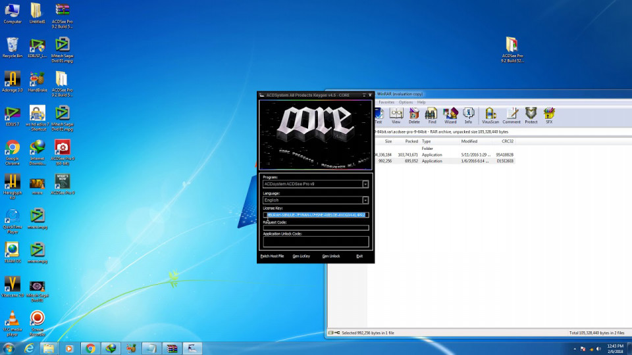This screenshot has width=632, height=355.
Task: Open the Find tool in WinRAR
Action: coord(432,116)
